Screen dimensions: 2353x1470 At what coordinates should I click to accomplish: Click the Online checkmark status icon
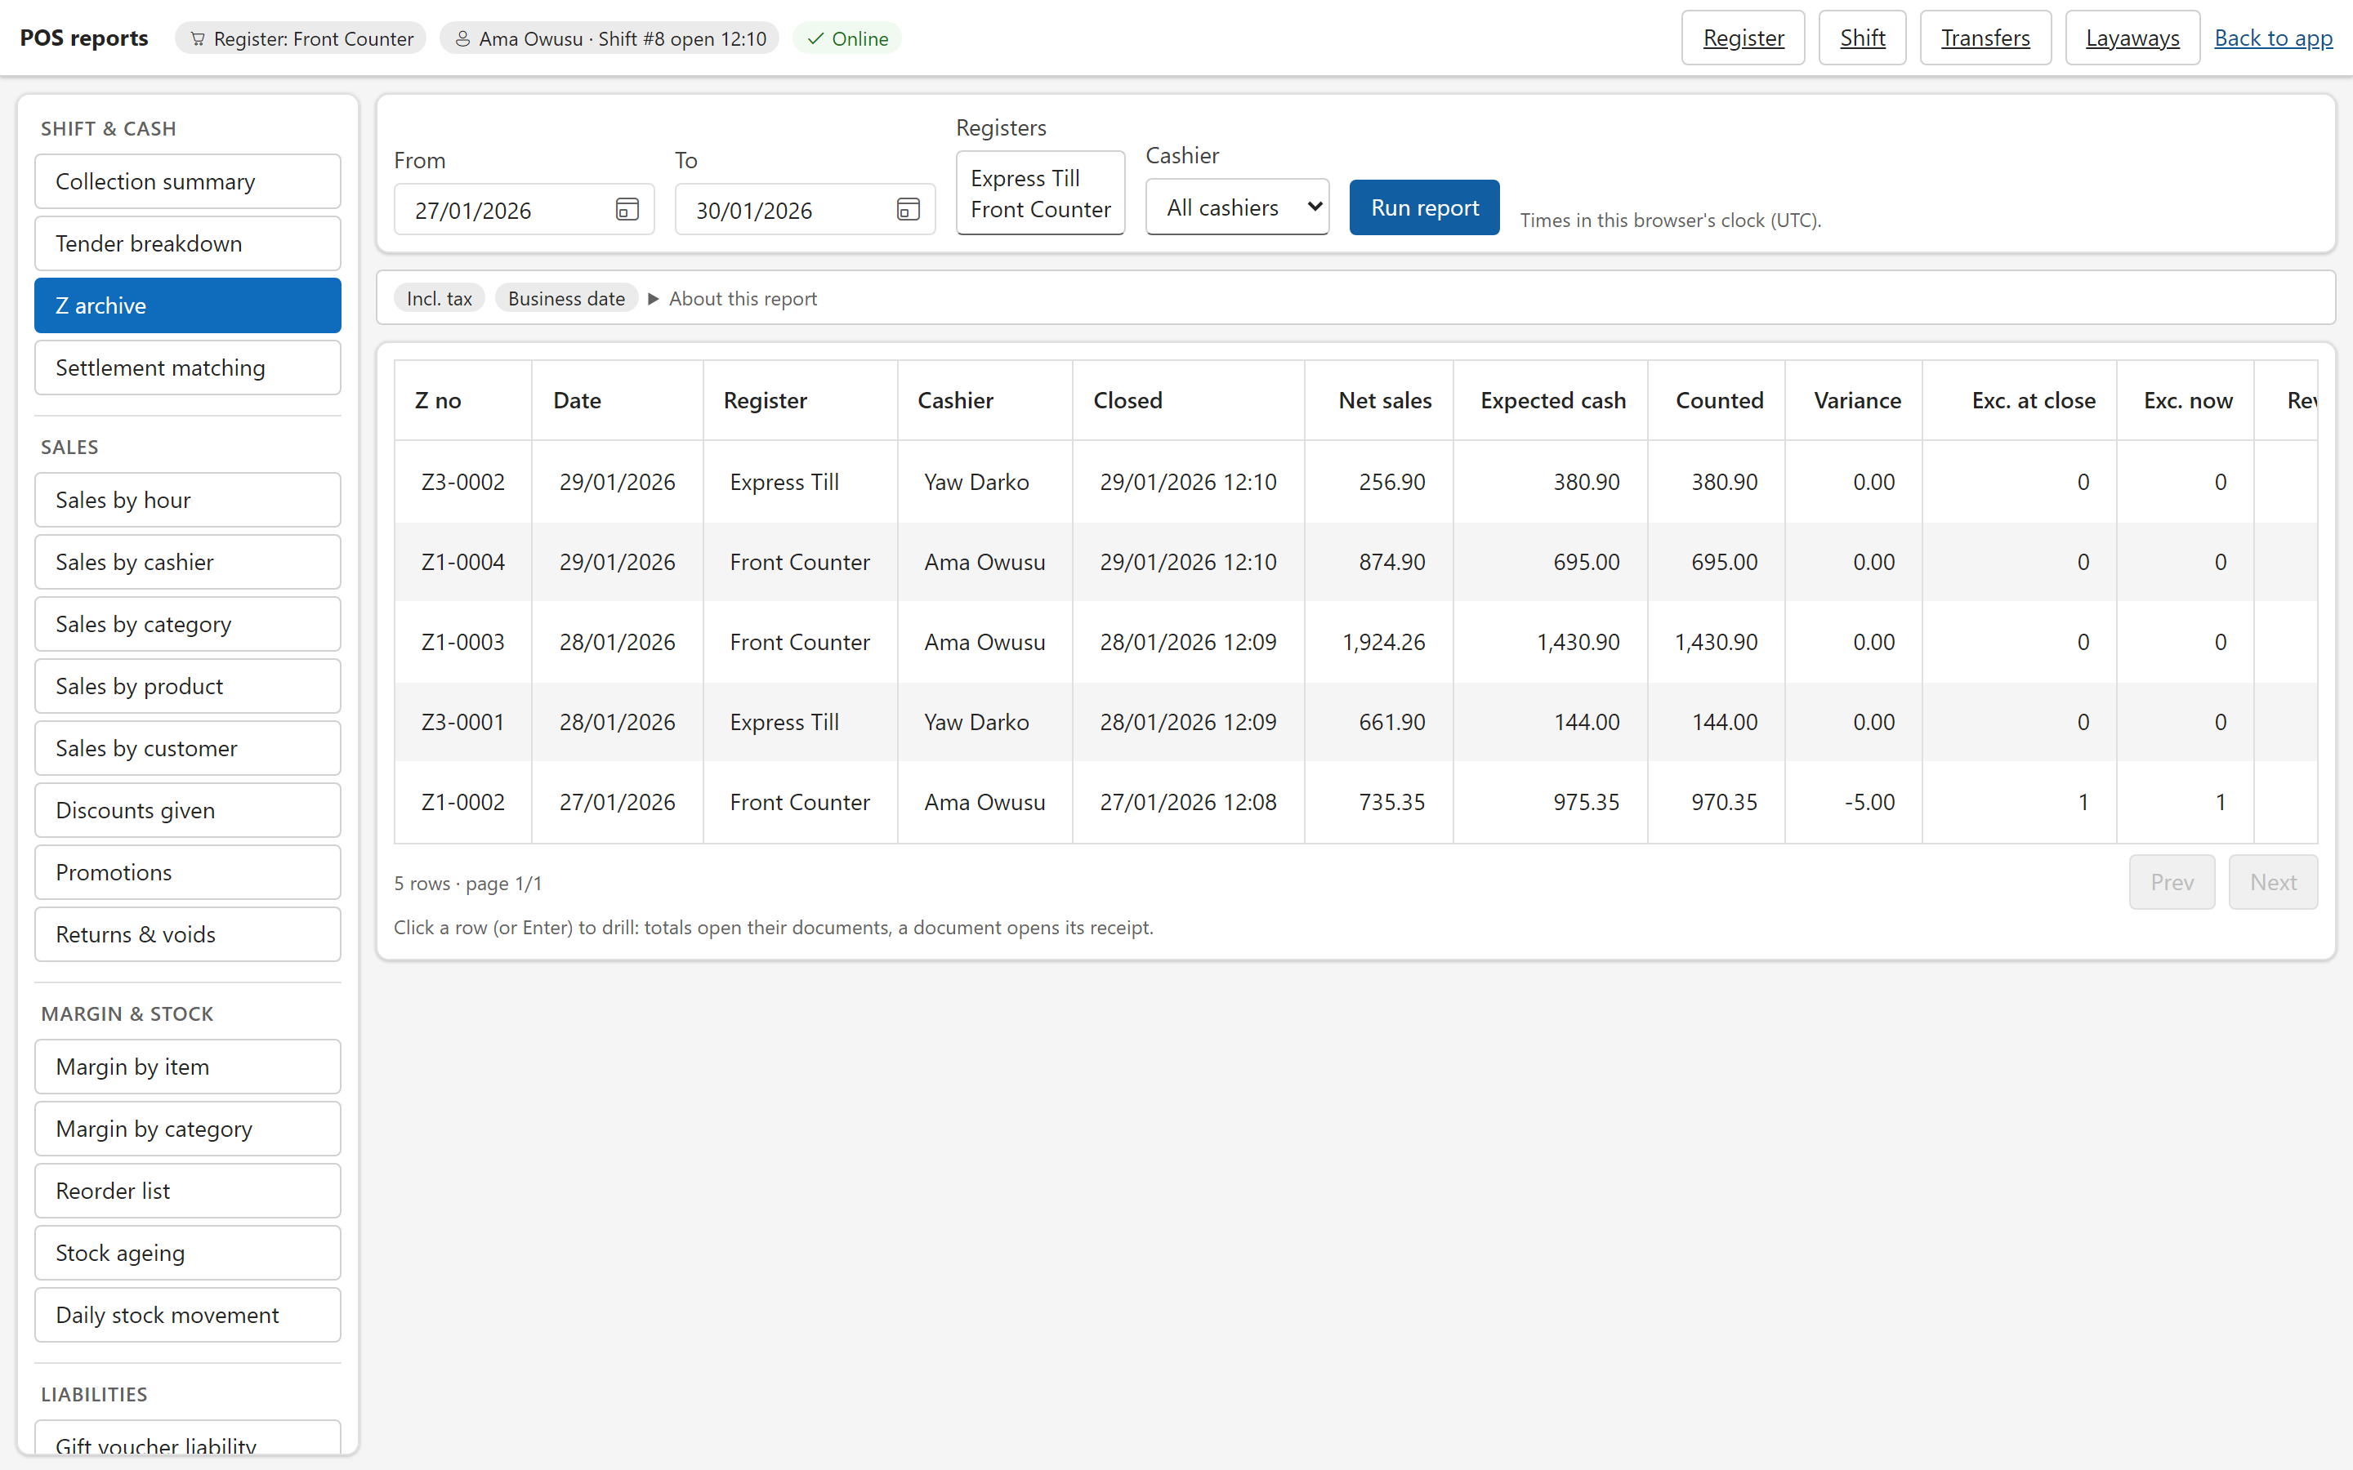point(815,39)
